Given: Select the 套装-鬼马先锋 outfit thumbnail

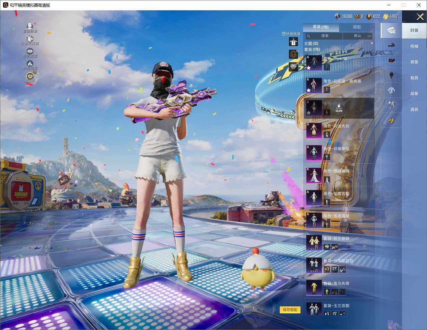Looking at the screenshot, I should click(x=314, y=287).
